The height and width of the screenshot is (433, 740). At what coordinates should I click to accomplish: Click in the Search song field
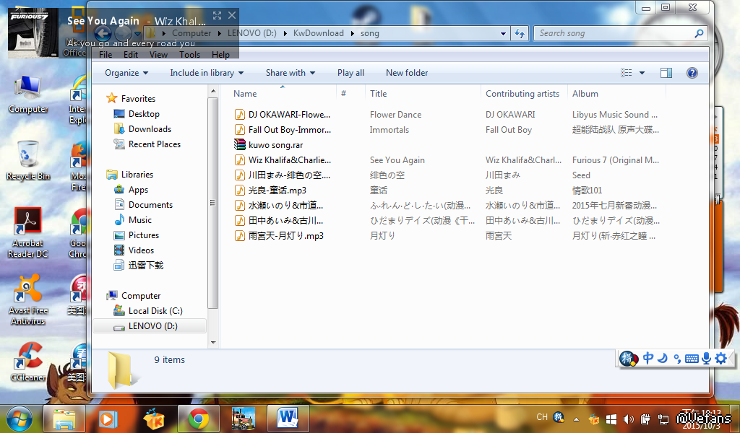coord(614,33)
